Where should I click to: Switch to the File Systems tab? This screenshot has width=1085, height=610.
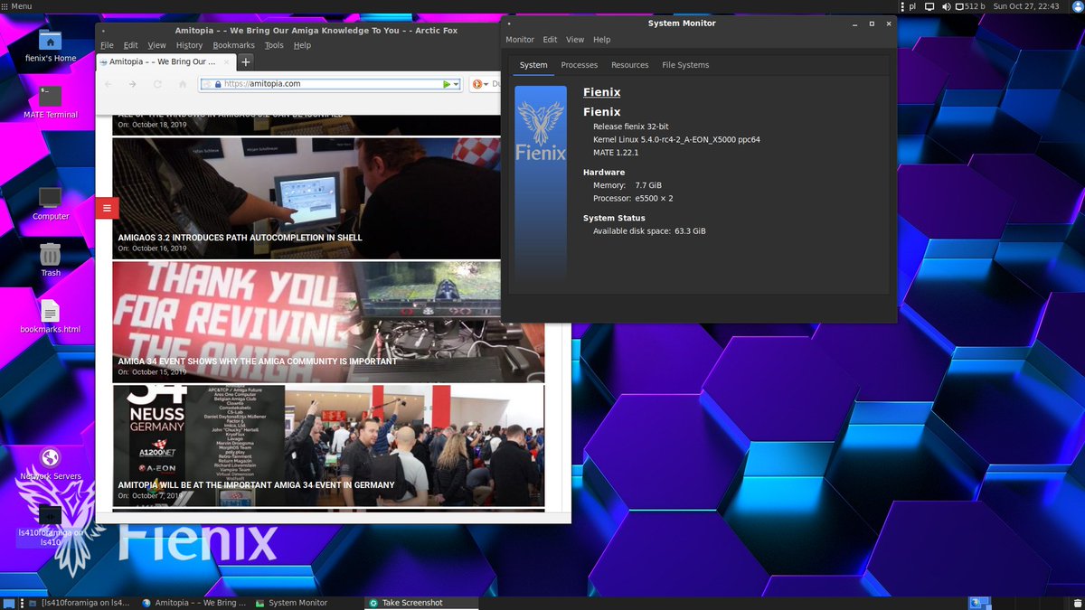coord(685,65)
